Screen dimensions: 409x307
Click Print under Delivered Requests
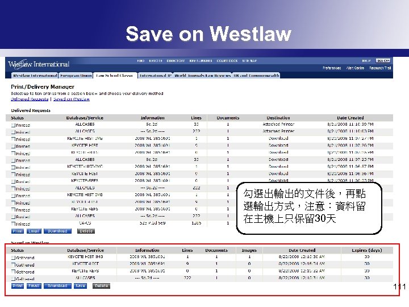(x=18, y=231)
